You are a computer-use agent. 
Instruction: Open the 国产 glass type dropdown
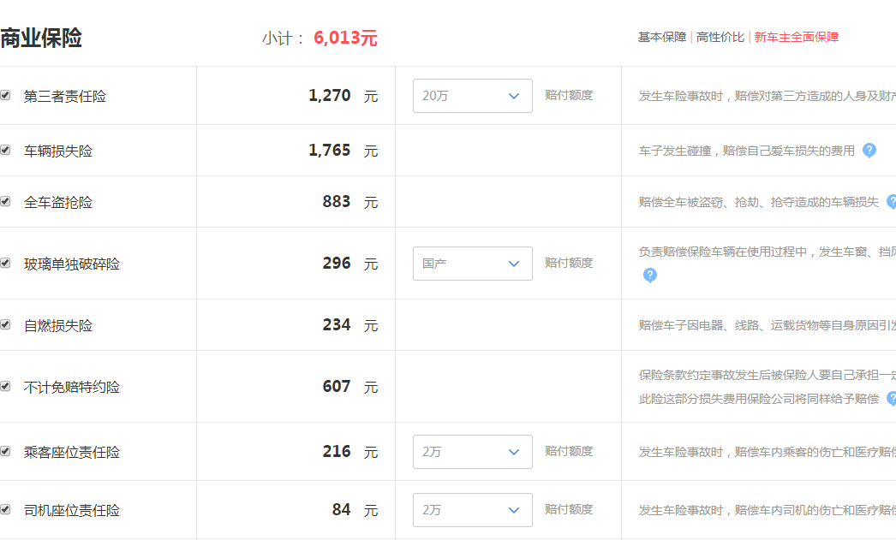click(x=473, y=264)
